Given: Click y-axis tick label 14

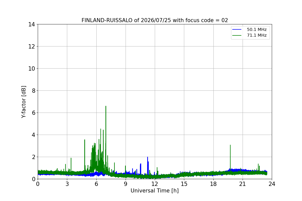Looking at the screenshot, I should [31, 24].
